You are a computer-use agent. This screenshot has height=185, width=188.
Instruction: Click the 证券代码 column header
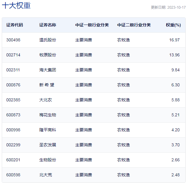[14, 25]
